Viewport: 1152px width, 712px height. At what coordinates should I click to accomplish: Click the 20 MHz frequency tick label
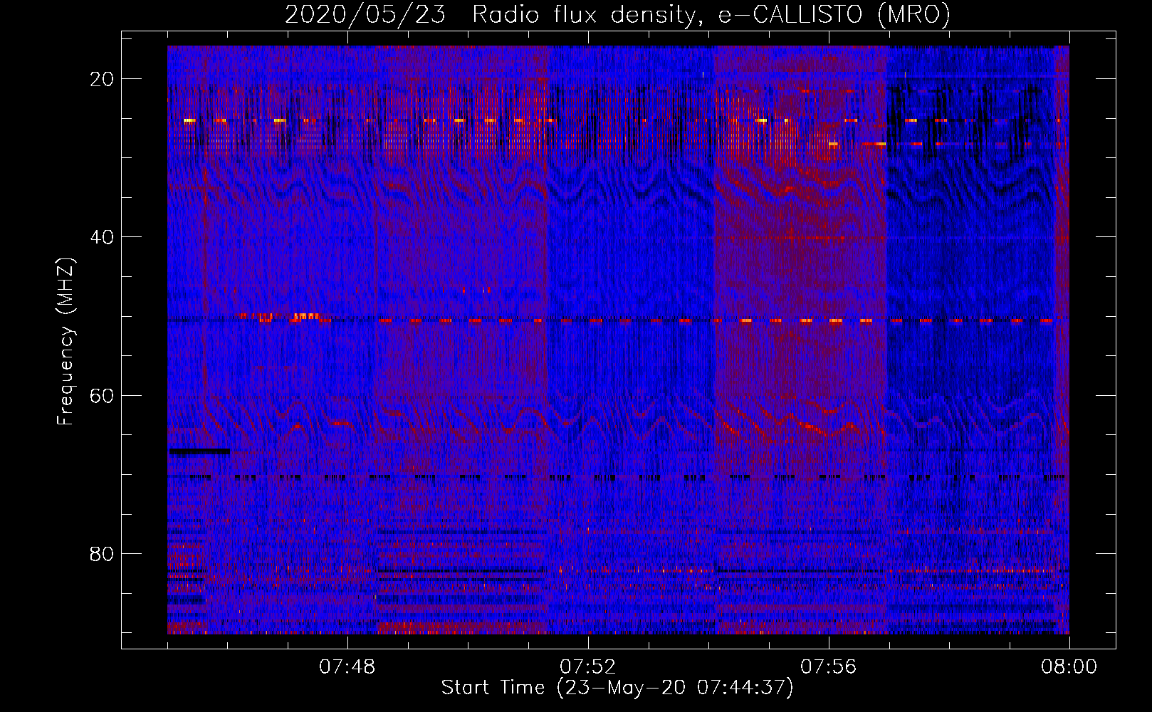tap(103, 79)
